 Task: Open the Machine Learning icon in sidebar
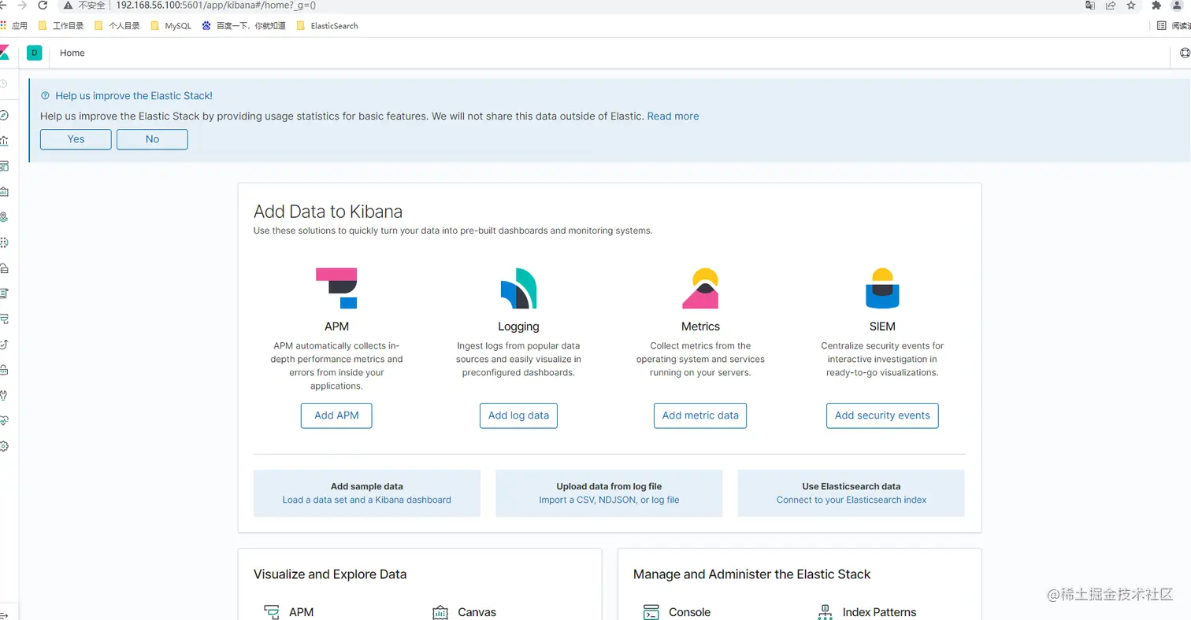[4, 242]
